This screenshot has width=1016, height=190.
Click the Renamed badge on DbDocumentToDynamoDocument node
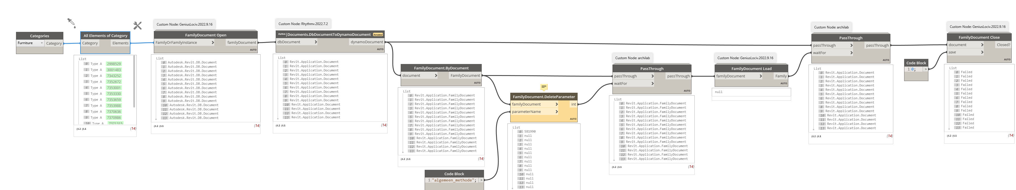378,35
